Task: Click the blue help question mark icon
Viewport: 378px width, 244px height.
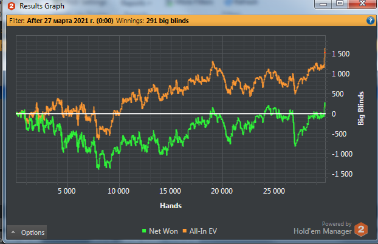Action: coord(370,21)
